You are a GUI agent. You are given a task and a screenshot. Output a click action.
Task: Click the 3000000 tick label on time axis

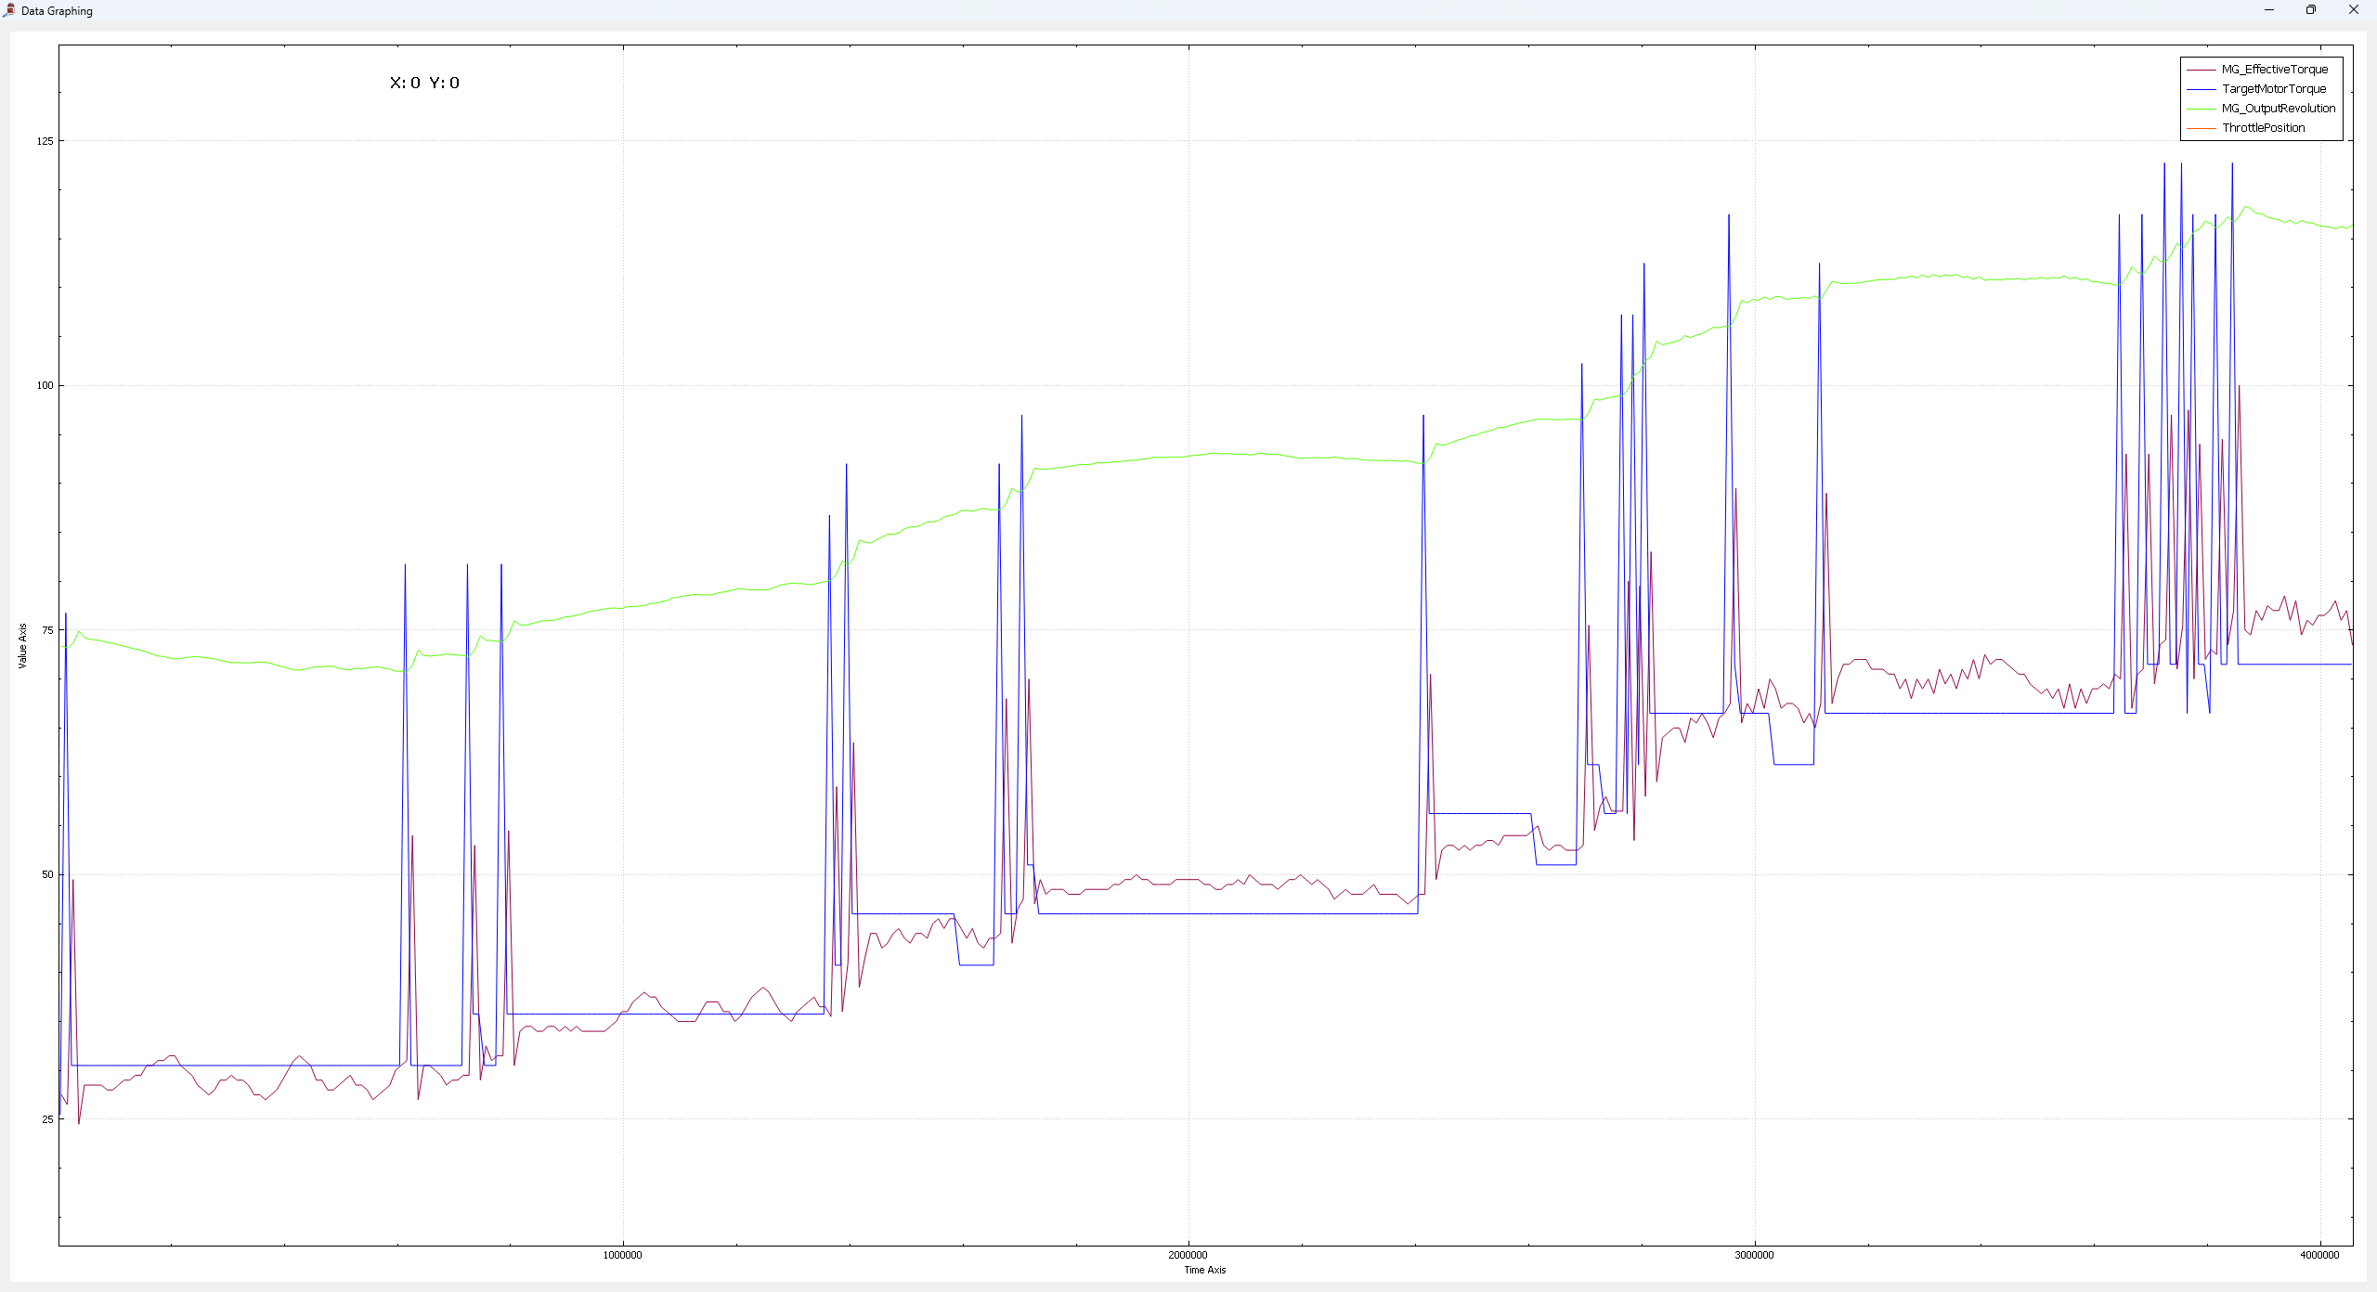1753,1255
